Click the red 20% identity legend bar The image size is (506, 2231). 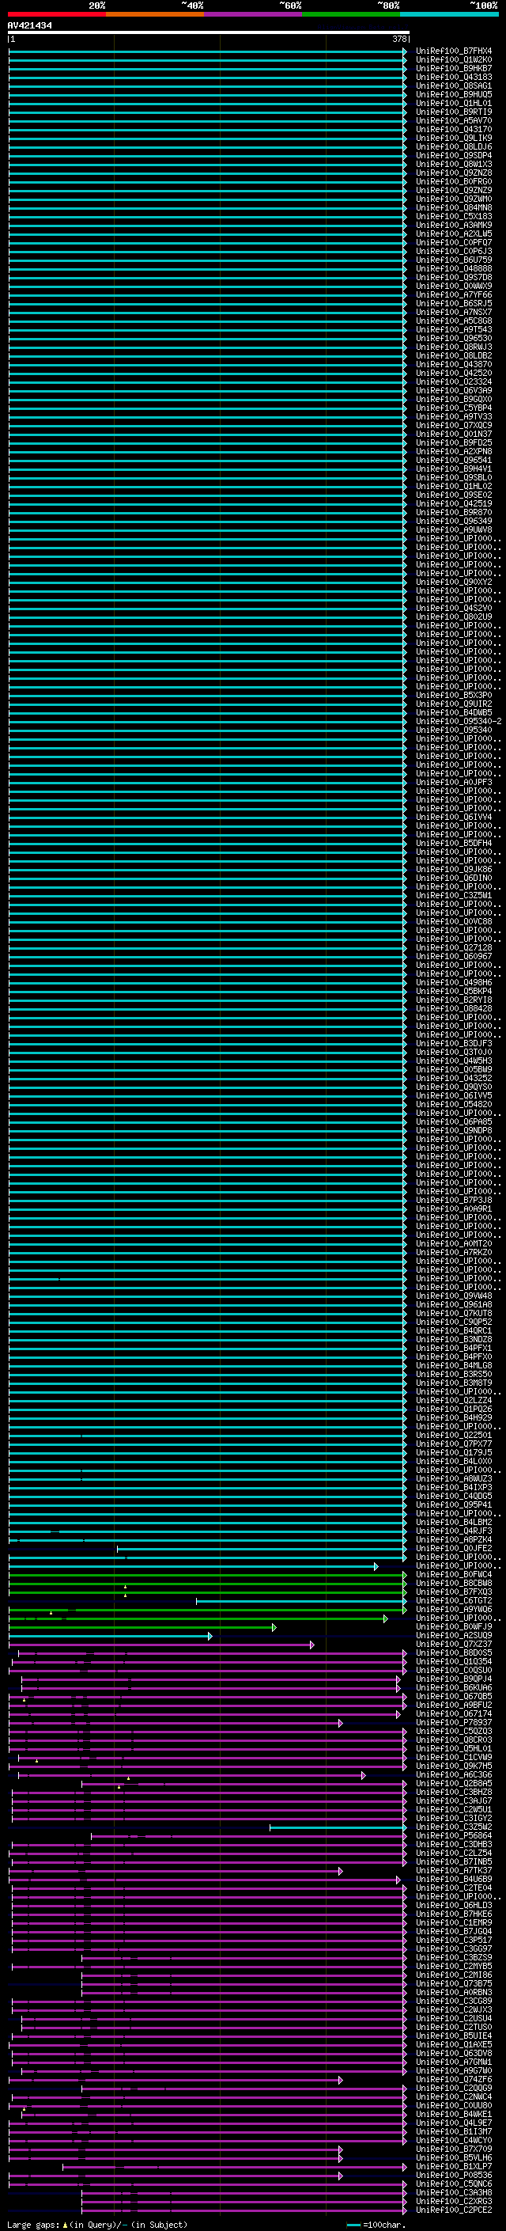(x=56, y=14)
